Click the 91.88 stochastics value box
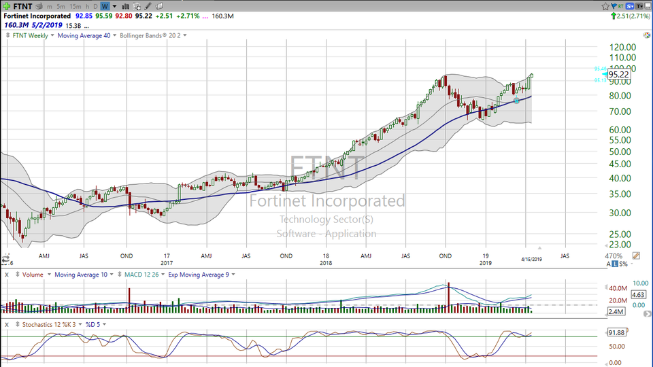653x367 pixels. coord(616,332)
